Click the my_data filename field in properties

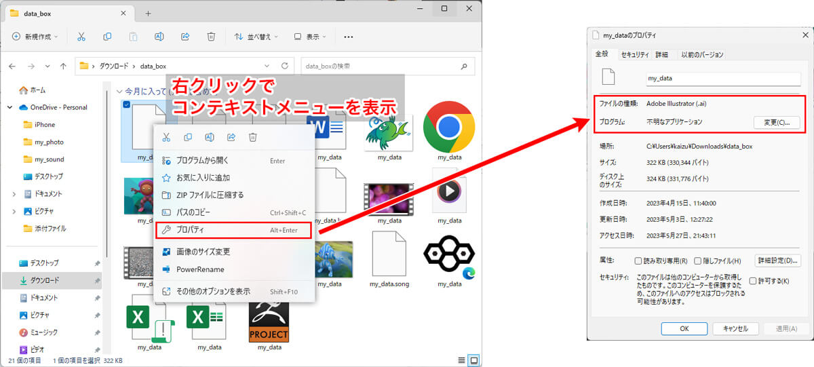(x=723, y=78)
